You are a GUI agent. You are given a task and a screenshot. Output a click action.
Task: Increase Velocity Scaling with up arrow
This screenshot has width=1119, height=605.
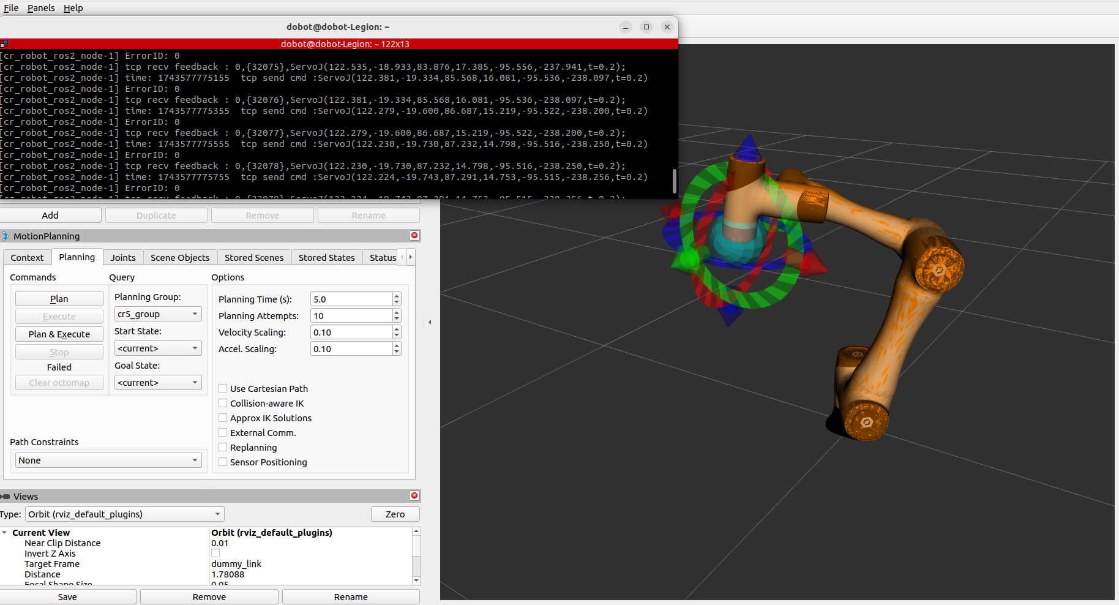pyautogui.click(x=397, y=329)
